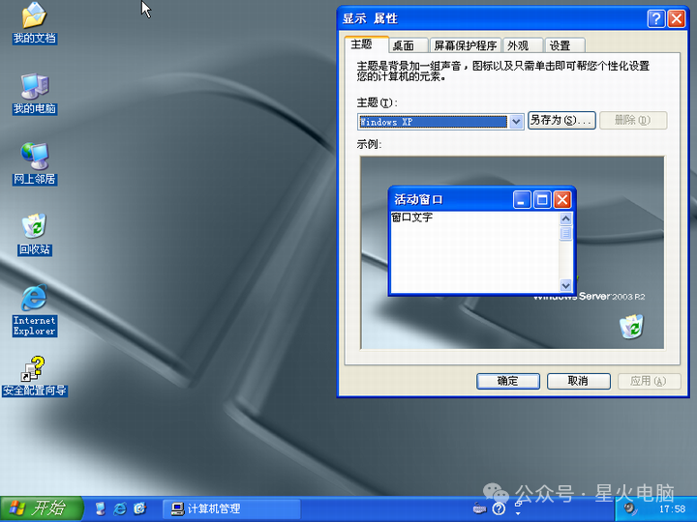The width and height of the screenshot is (697, 522).
Task: Click the 取消 button
Action: coord(578,381)
